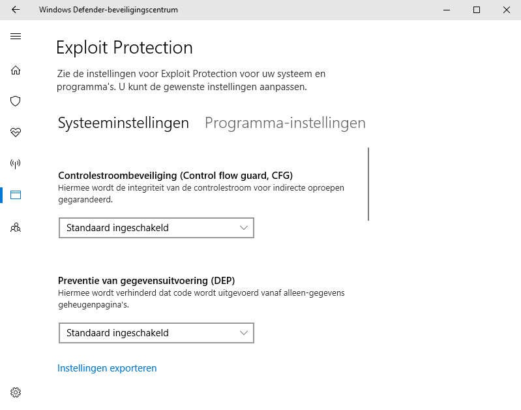Open Firewall and network antenna icon

pos(16,164)
